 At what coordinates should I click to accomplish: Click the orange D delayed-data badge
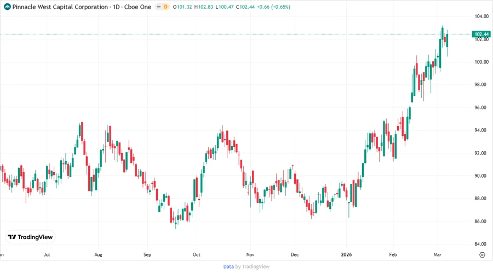[x=165, y=7]
